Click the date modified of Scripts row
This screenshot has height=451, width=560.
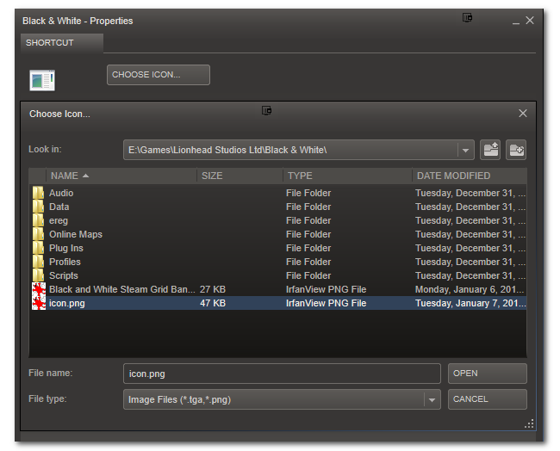coord(470,275)
